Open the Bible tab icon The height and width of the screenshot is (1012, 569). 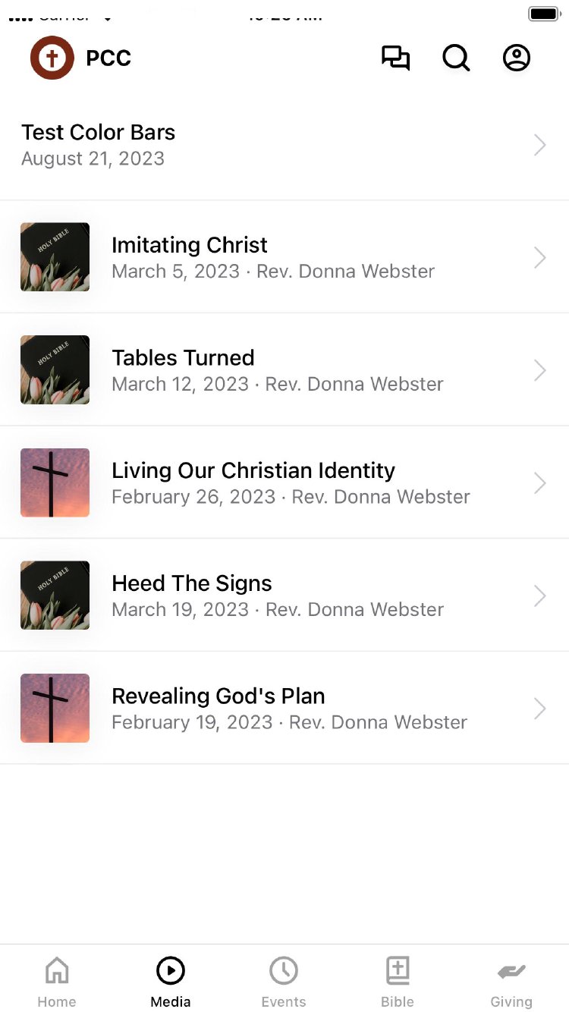coord(398,970)
